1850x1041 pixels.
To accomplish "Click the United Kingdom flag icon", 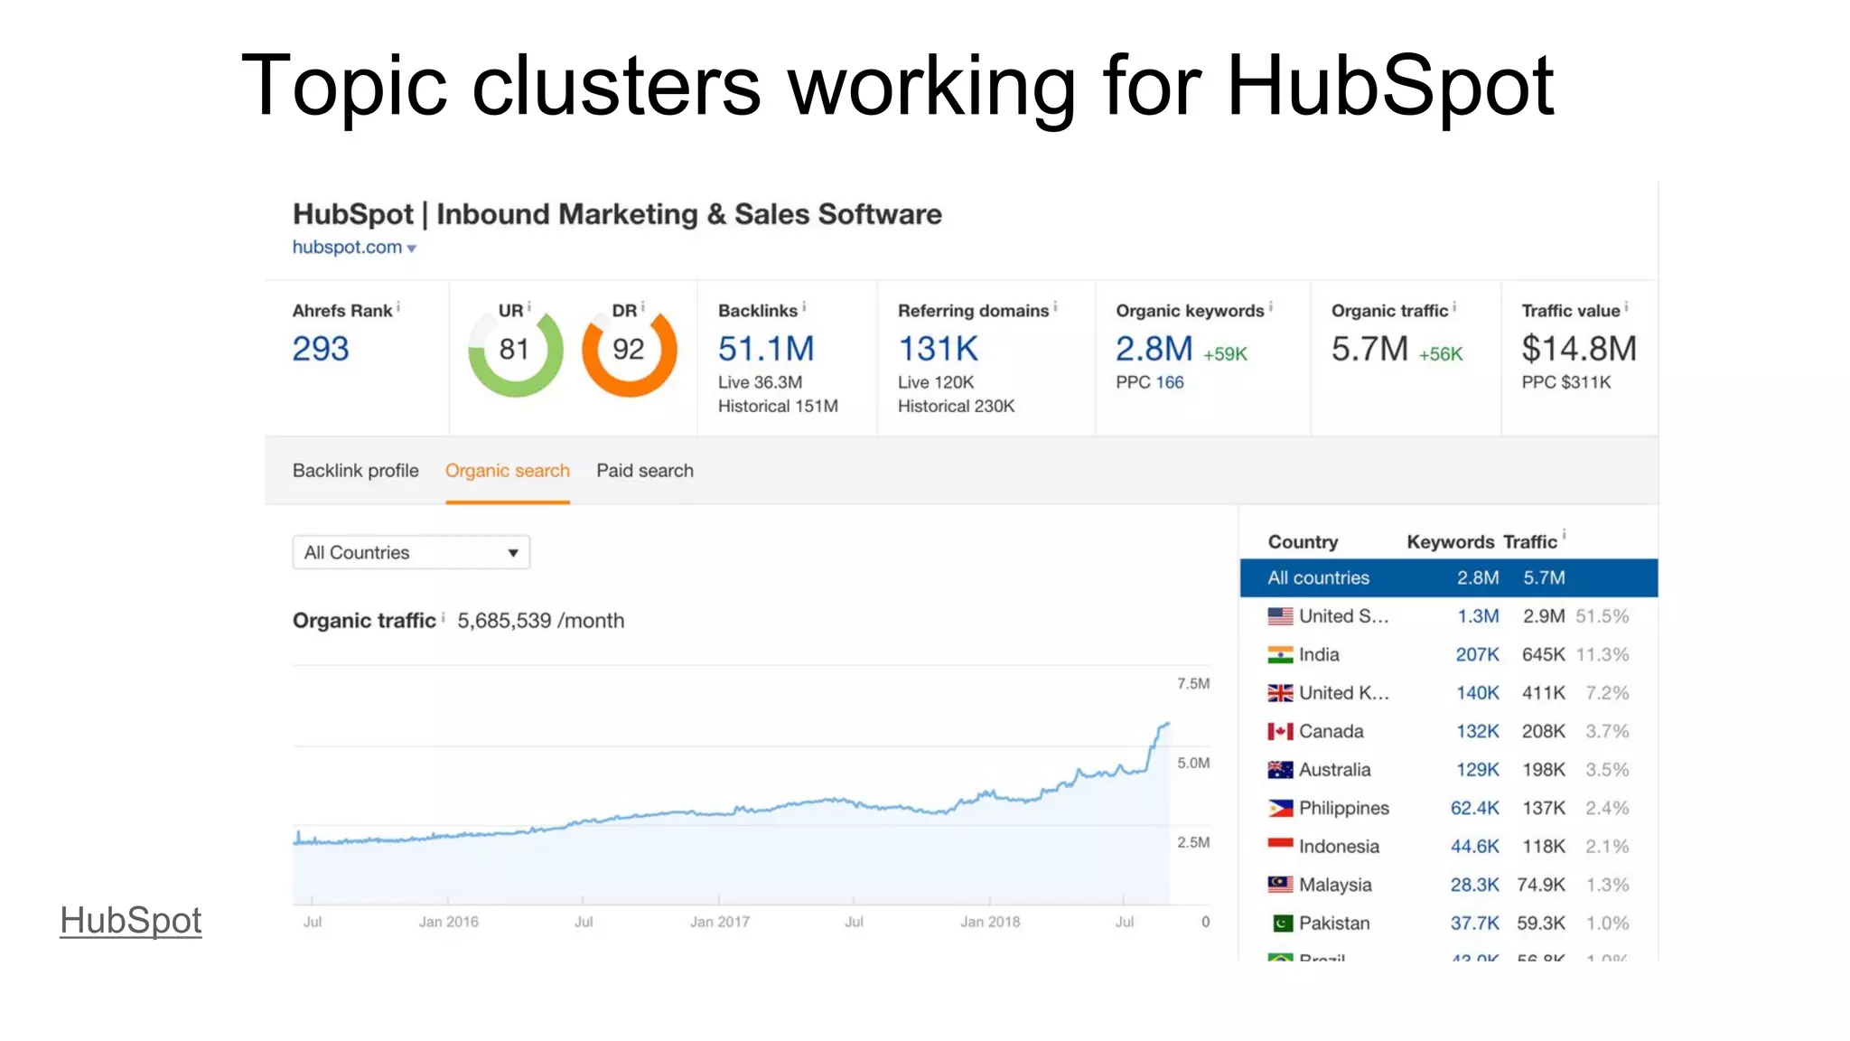I will click(1280, 693).
